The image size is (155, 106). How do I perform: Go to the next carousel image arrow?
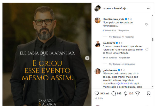point(87,58)
